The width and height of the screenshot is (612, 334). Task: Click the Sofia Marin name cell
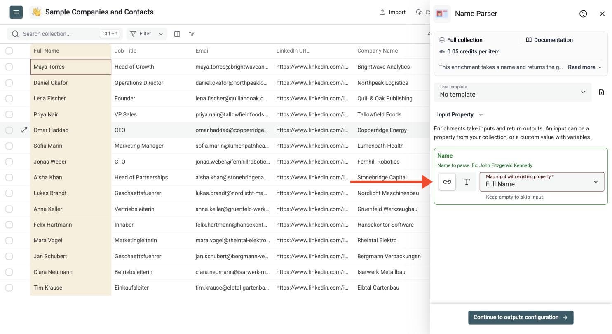point(70,146)
